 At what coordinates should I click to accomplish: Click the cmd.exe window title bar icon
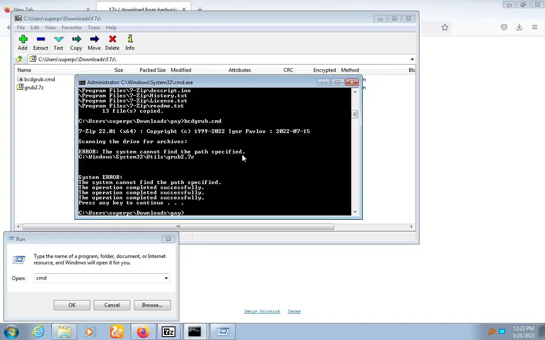(x=82, y=82)
